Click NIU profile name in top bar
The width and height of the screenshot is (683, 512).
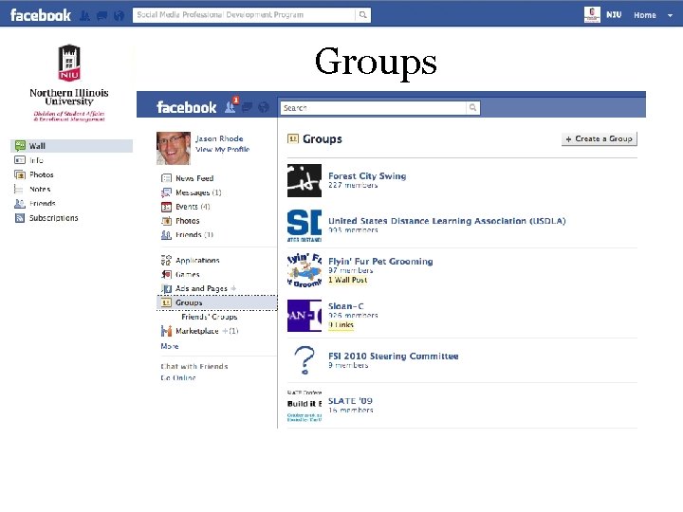[614, 15]
